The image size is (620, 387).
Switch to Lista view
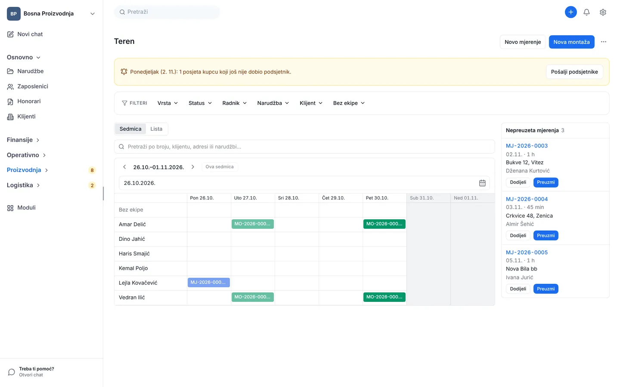point(156,129)
